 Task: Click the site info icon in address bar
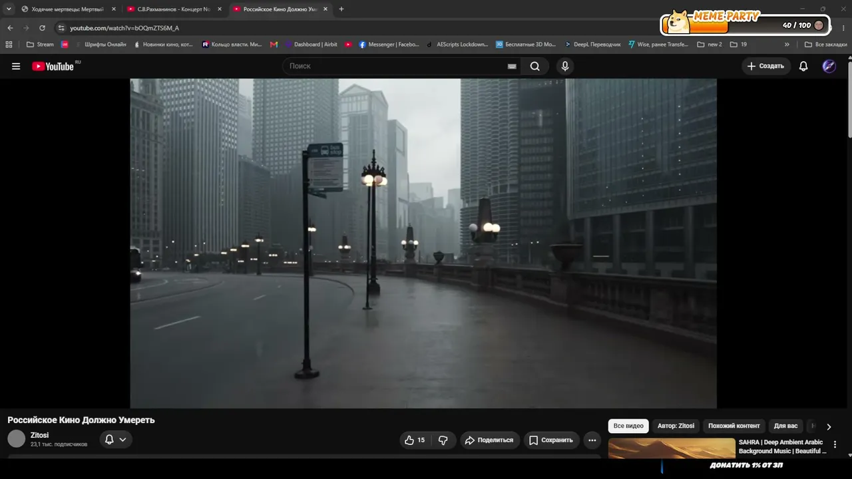click(61, 28)
